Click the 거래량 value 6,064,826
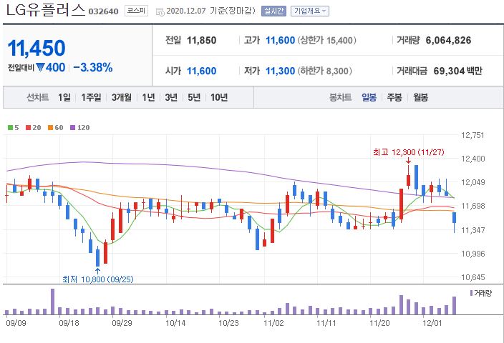This screenshot has height=343, width=504. click(448, 41)
